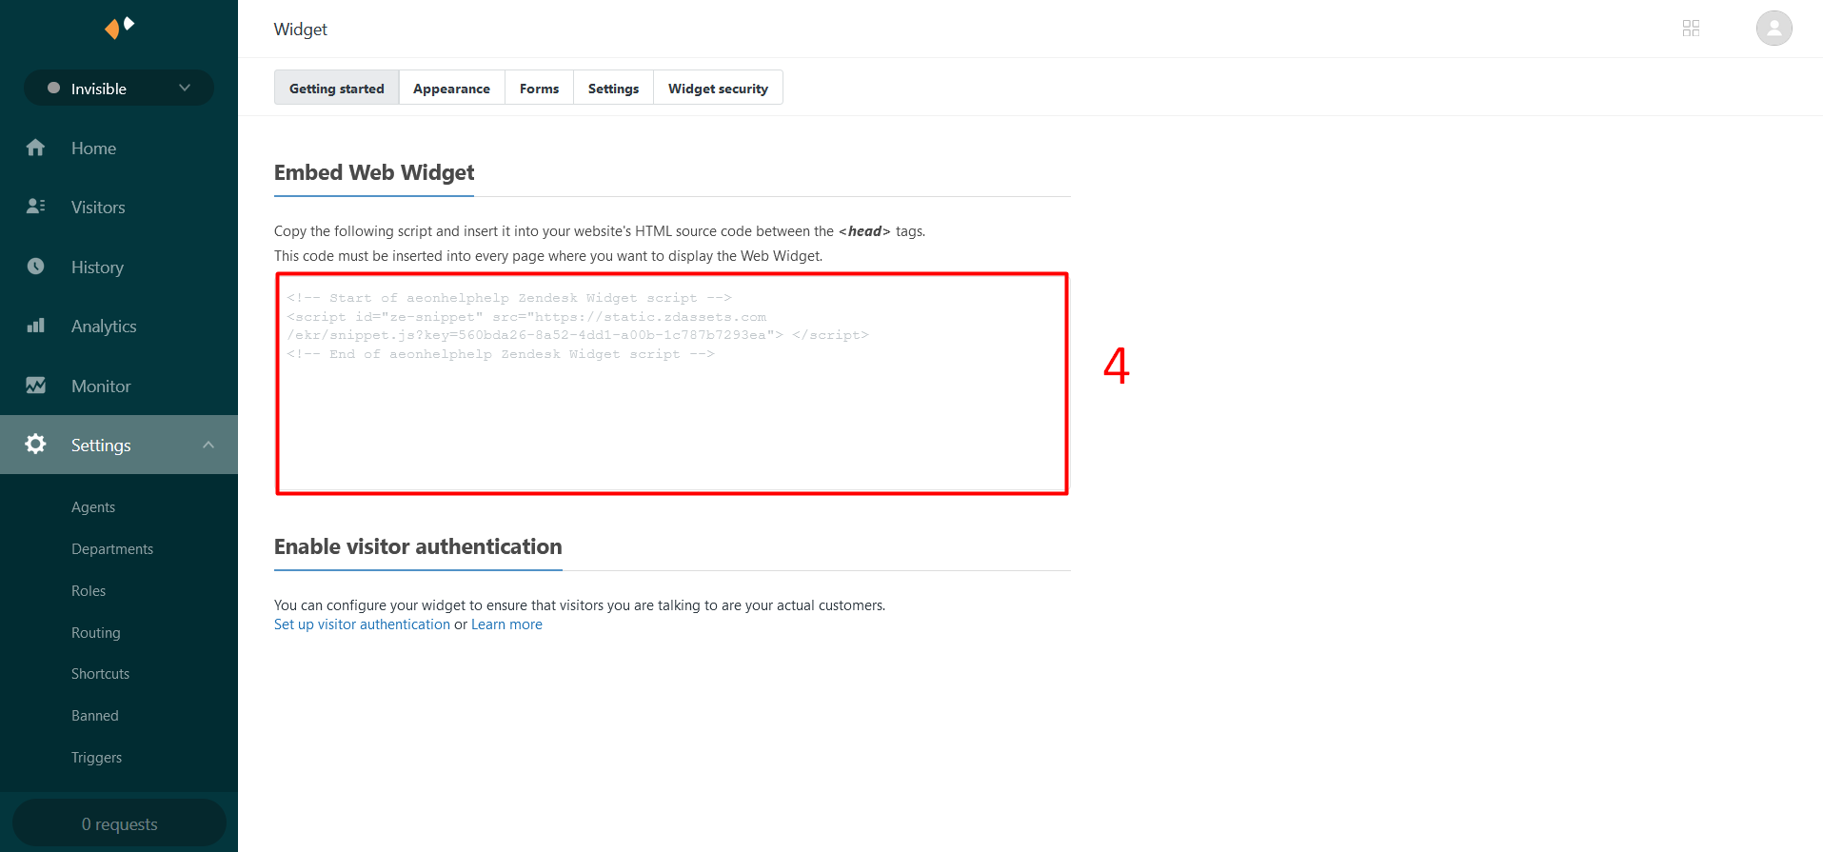Click the 0 requests button
Image resolution: width=1823 pixels, height=852 pixels.
coord(119,823)
